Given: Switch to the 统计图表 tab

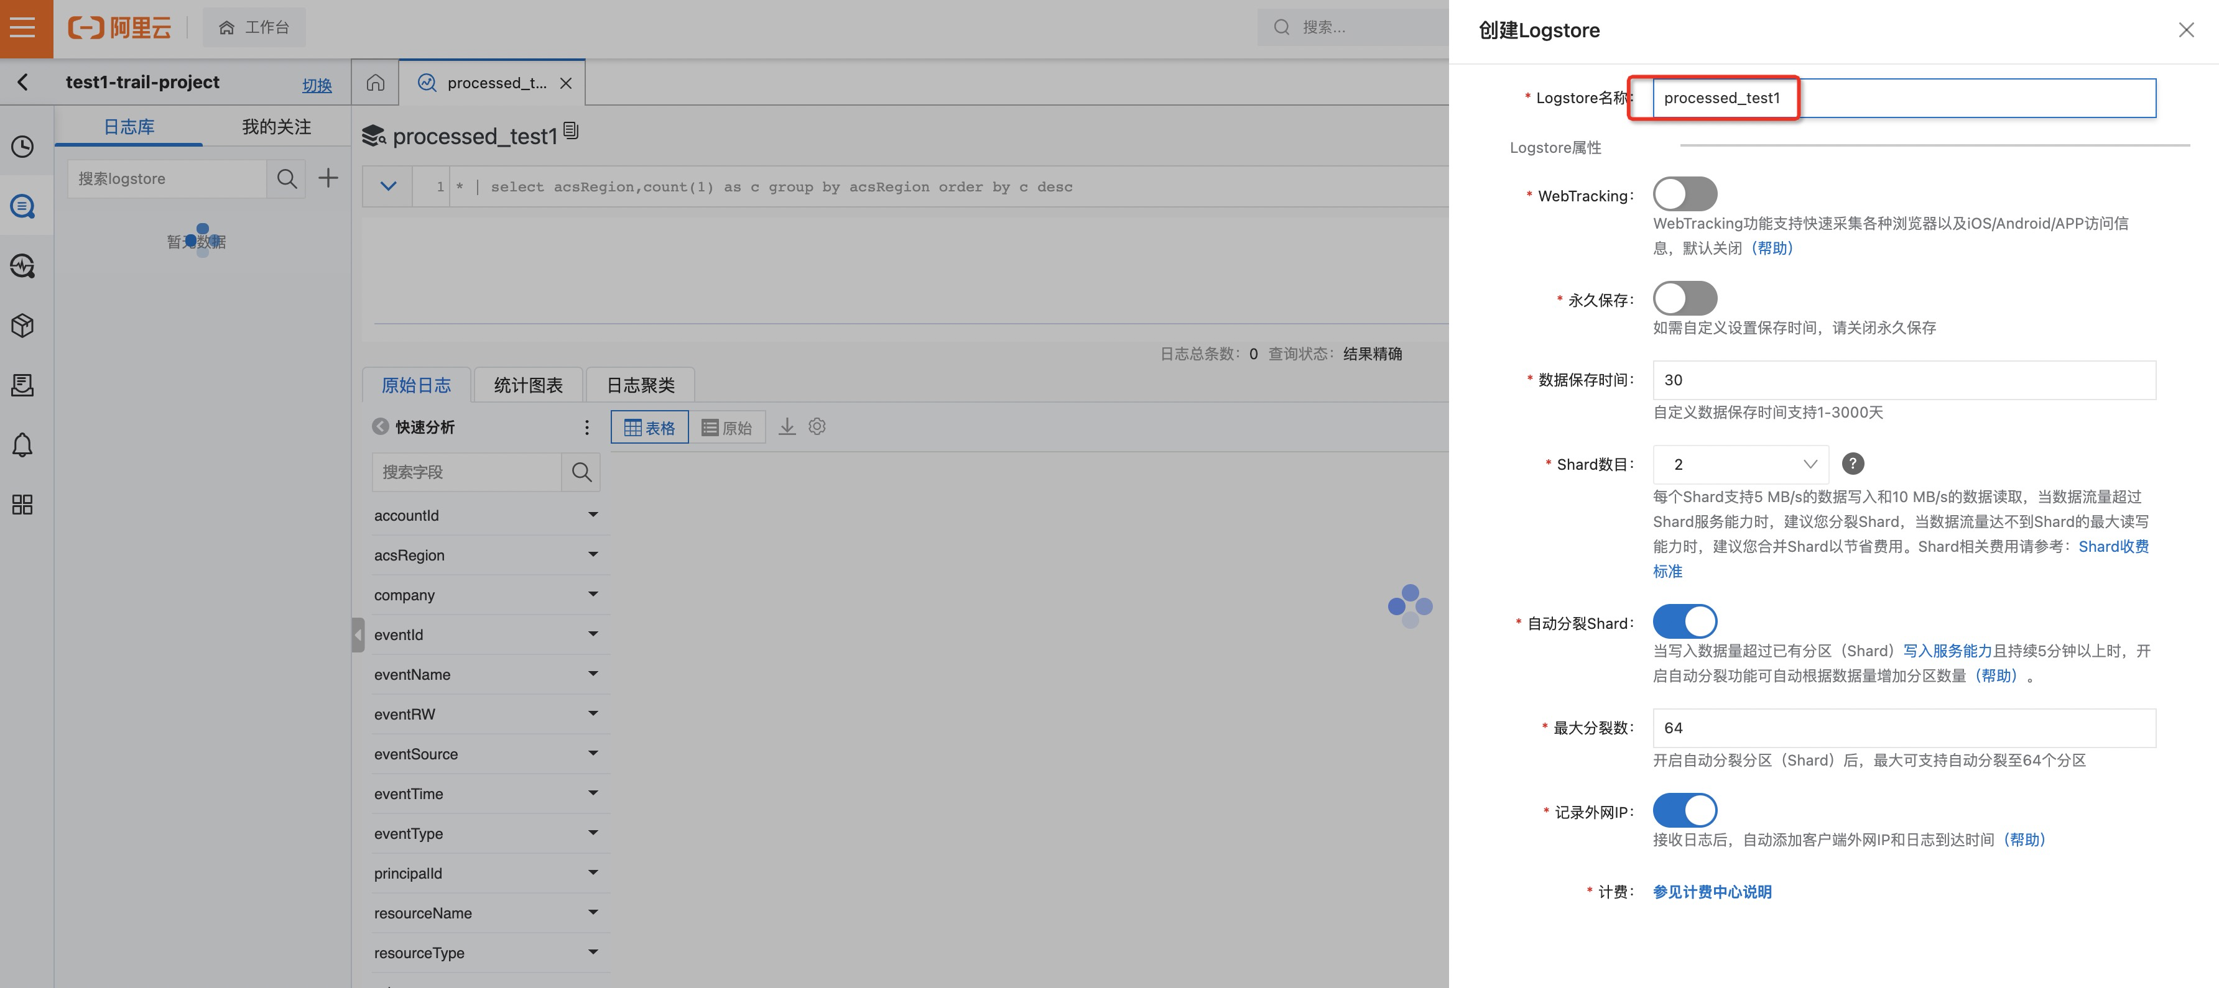Looking at the screenshot, I should (x=528, y=385).
